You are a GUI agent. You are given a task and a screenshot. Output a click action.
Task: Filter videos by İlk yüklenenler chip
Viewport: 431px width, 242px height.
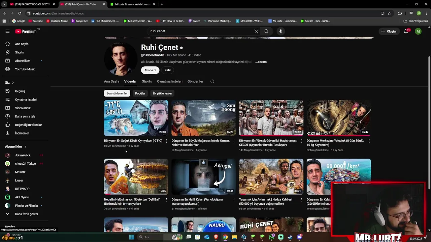[x=162, y=93]
